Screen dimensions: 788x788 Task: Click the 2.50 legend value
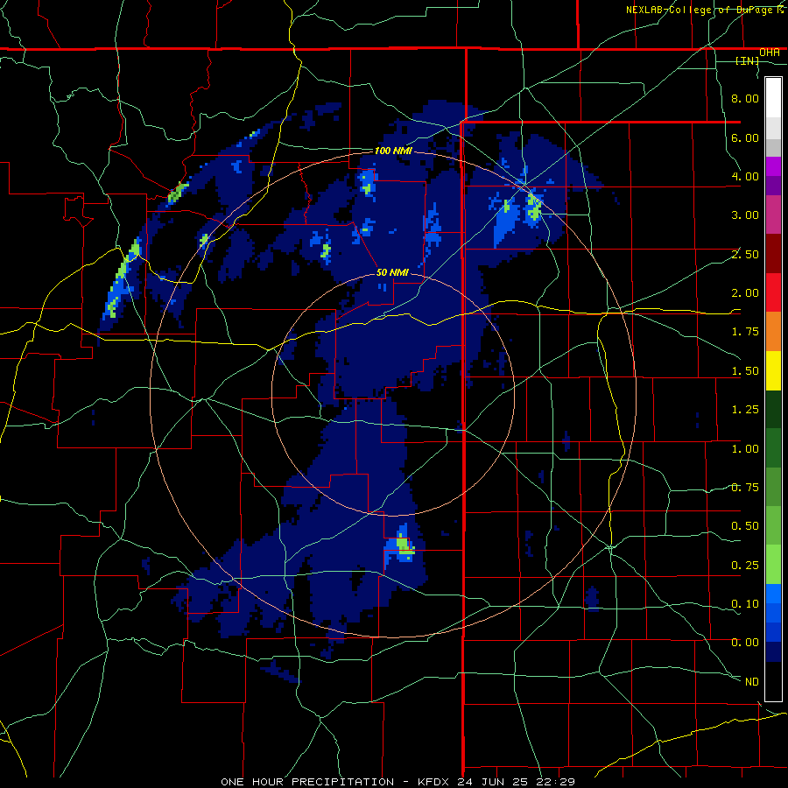[x=745, y=254]
